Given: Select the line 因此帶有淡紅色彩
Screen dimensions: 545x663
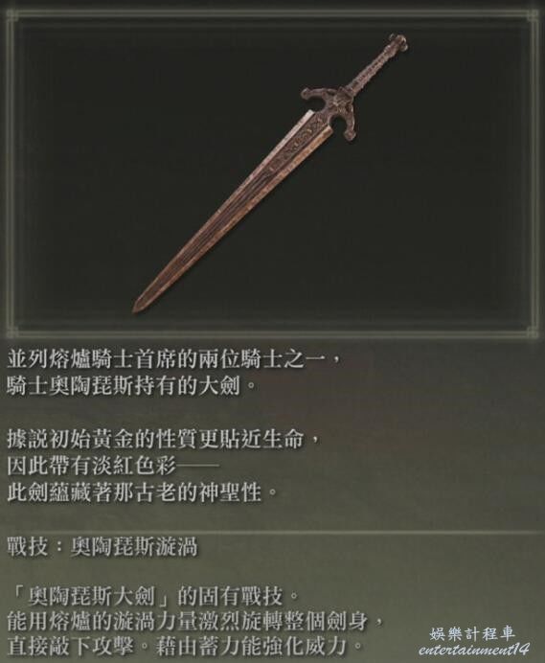Looking at the screenshot, I should (x=113, y=466).
